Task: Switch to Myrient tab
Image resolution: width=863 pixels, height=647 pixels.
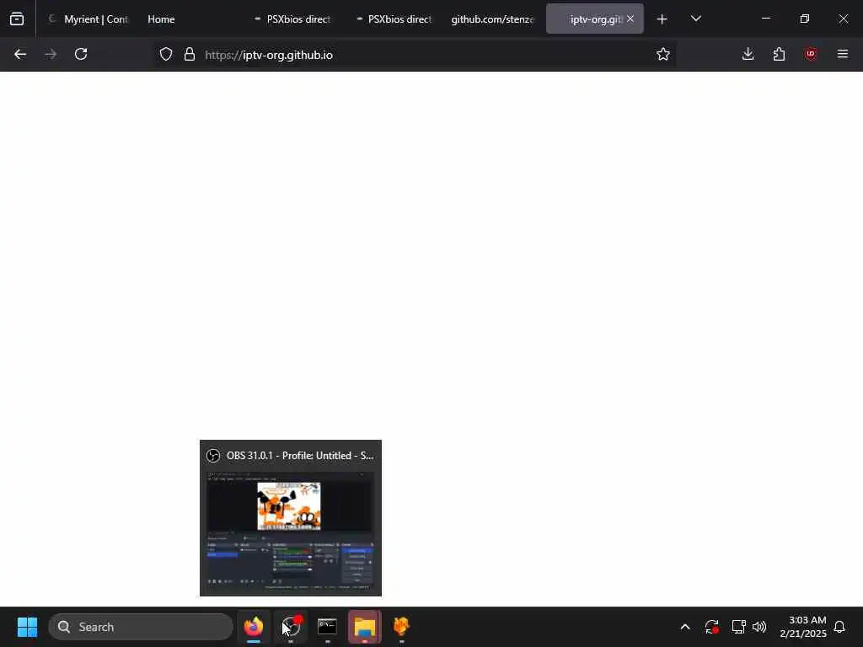Action: [x=88, y=19]
